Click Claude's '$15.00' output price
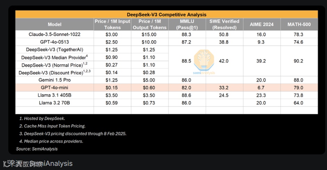Image resolution: width=327 pixels, height=170 pixels. click(x=149, y=34)
